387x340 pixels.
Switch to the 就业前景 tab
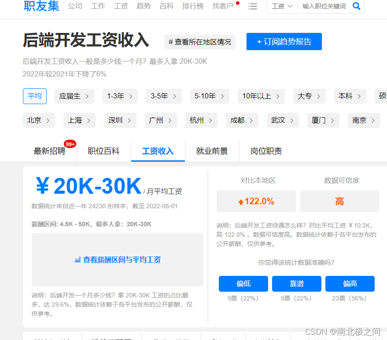coord(213,151)
